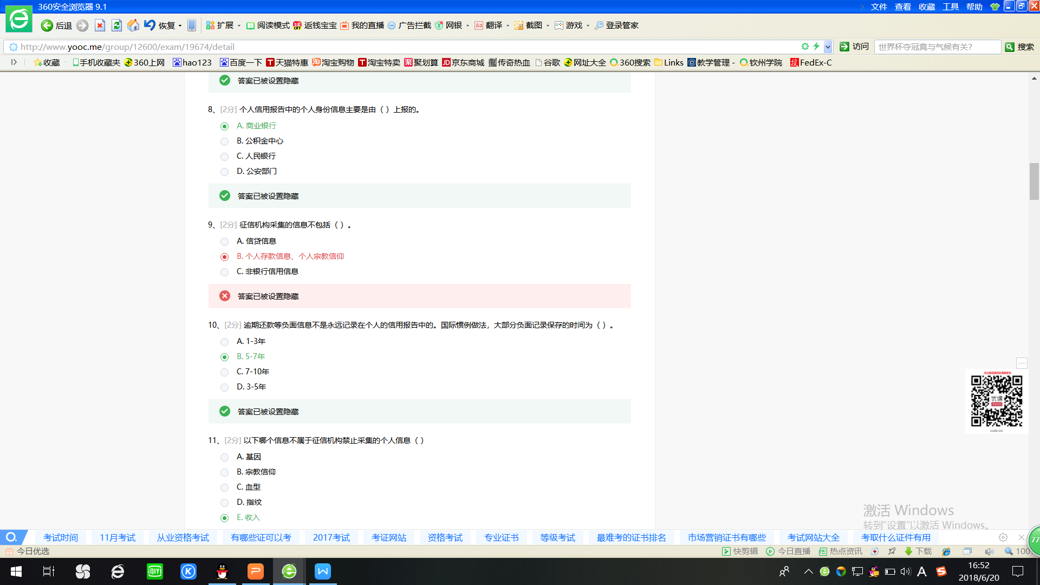The image size is (1040, 585).
Task: Open the 翻译 translate tool
Action: 489,25
